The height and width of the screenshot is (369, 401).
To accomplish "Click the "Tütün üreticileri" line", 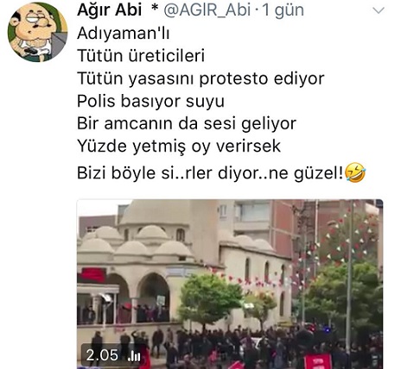I will point(141,56).
